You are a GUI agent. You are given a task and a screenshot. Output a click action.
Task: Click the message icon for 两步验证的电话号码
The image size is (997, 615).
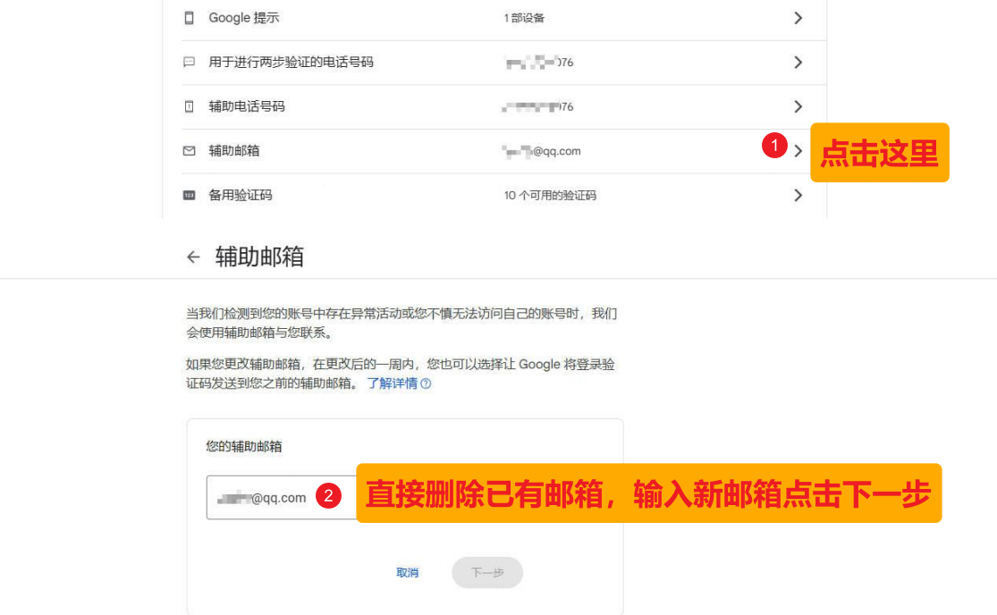tap(189, 63)
